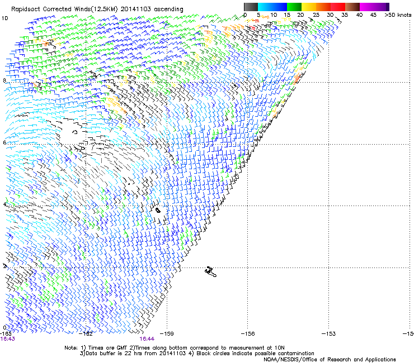Click the '-153' longitude axis label
The image size is (414, 363).
329,334
